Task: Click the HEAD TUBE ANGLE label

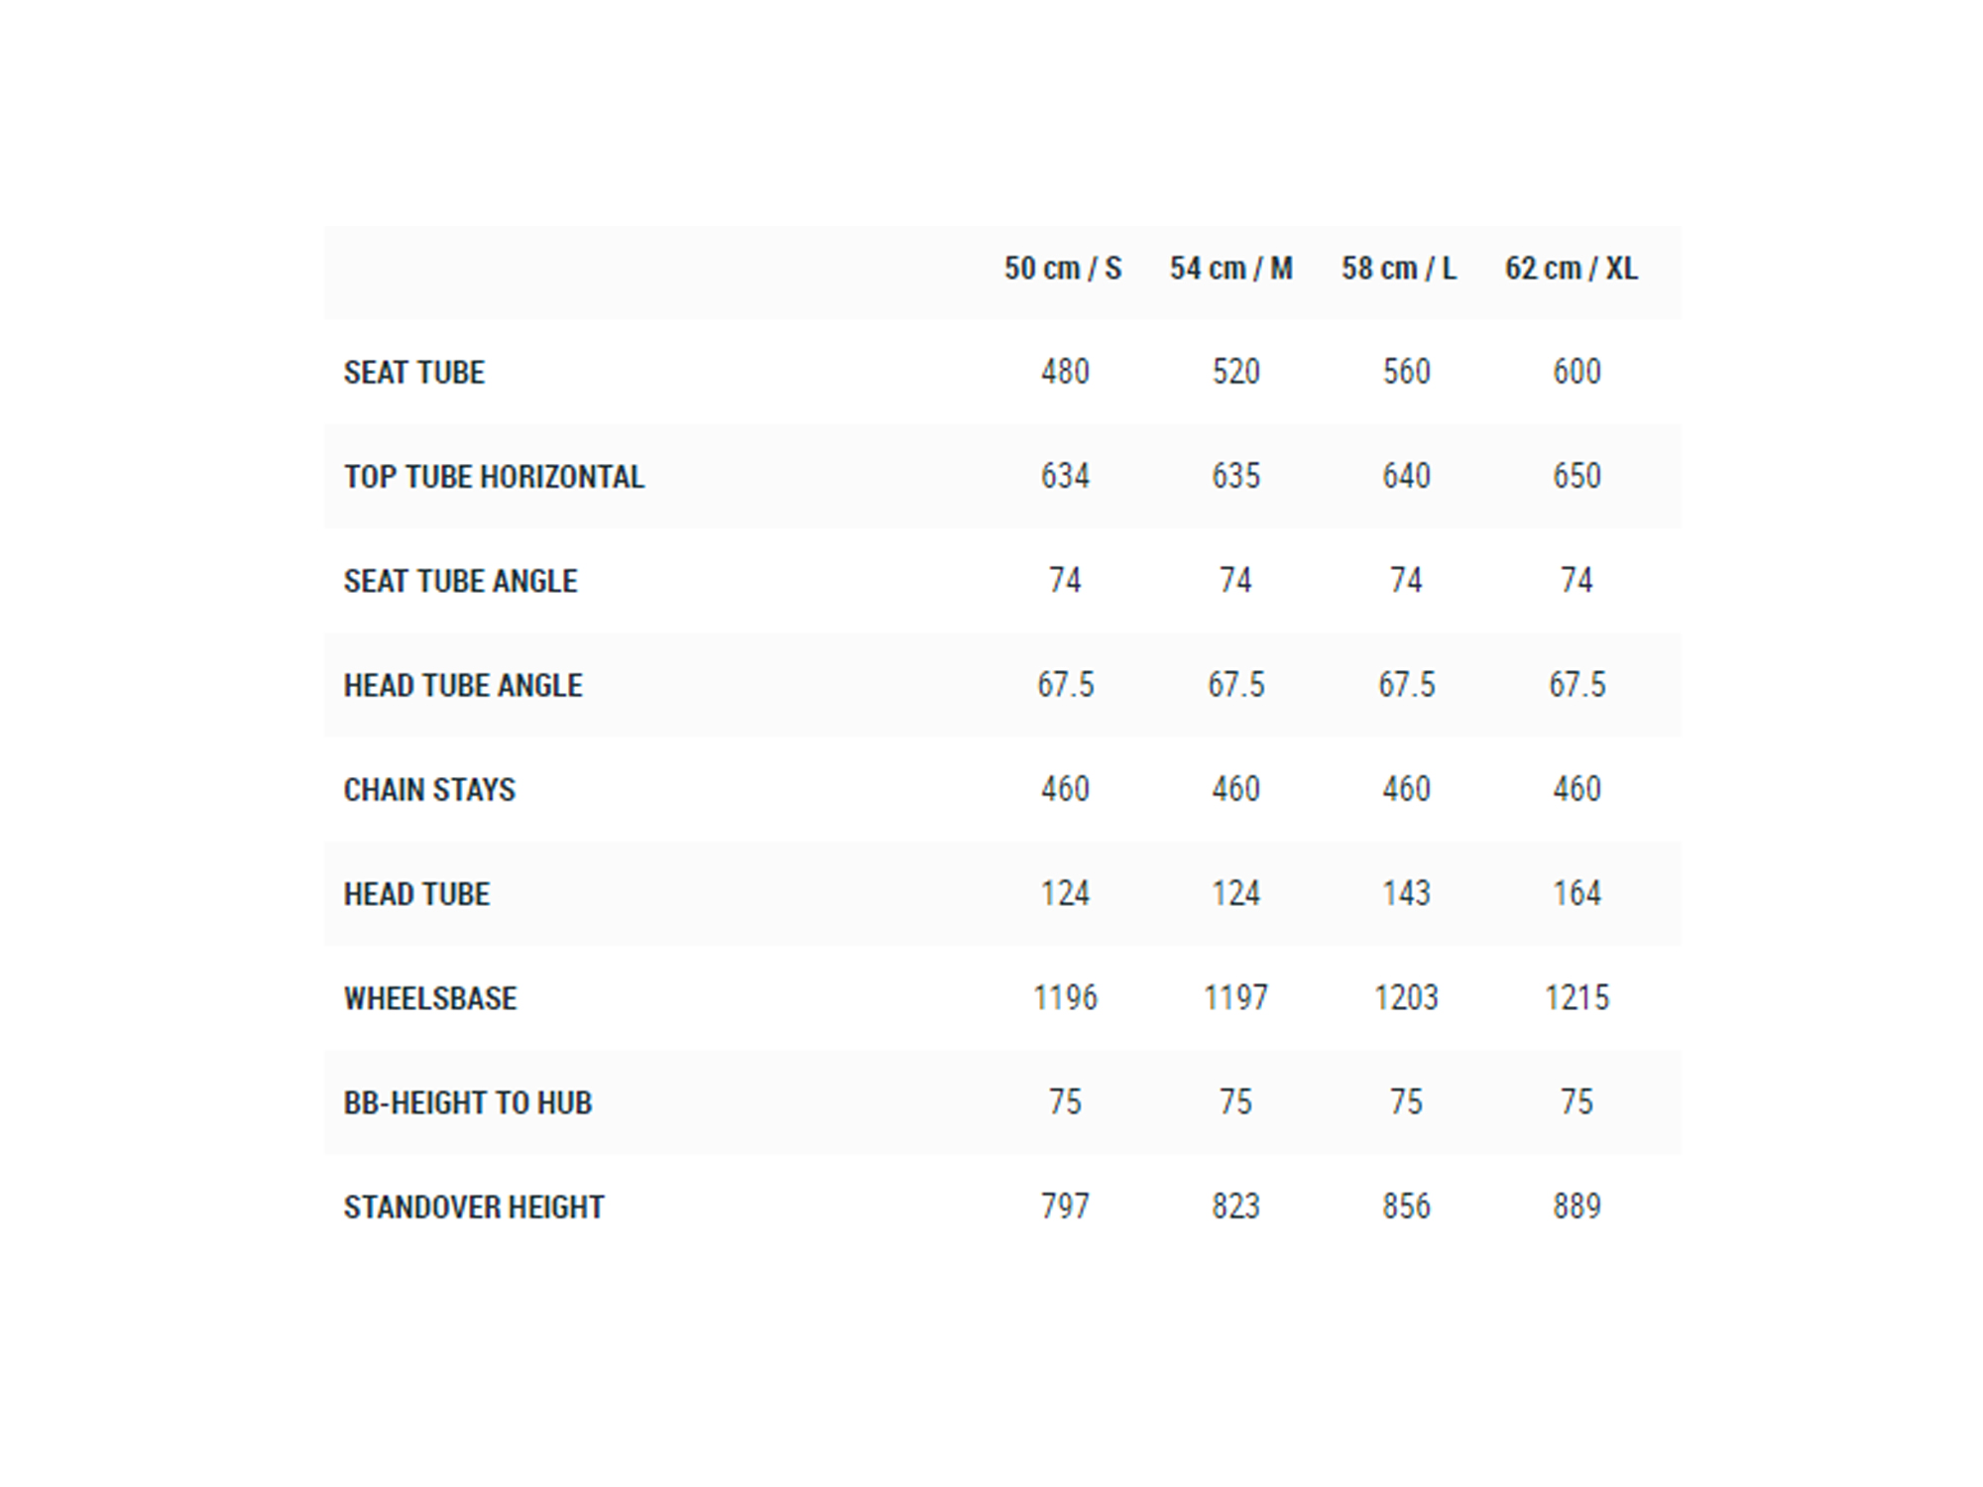Action: coord(463,686)
